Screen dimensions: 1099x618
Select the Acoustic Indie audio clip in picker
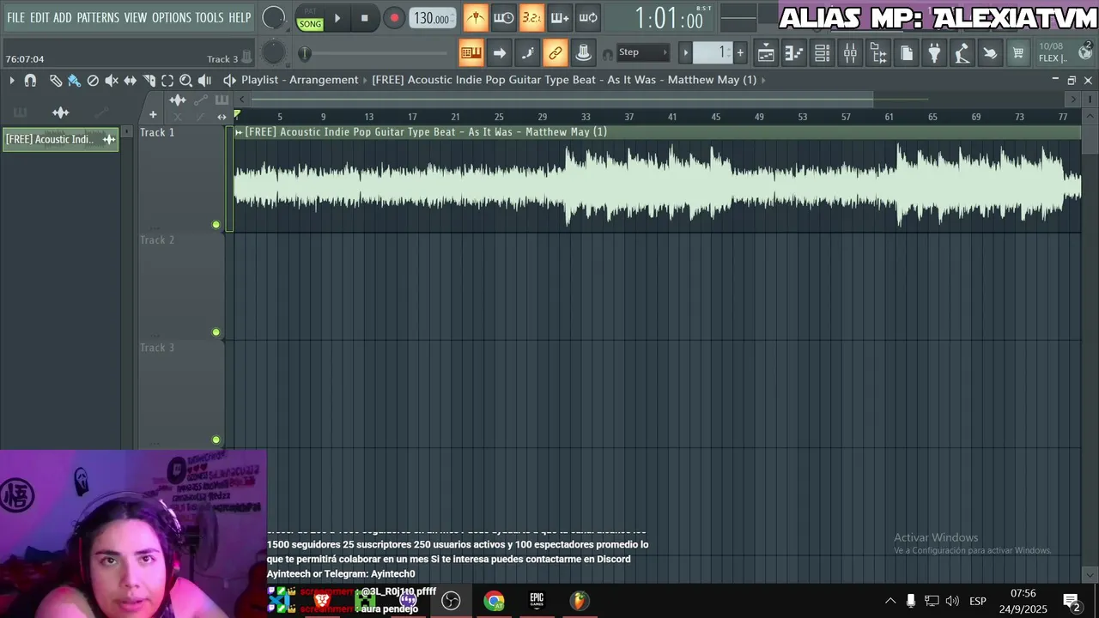(60, 139)
